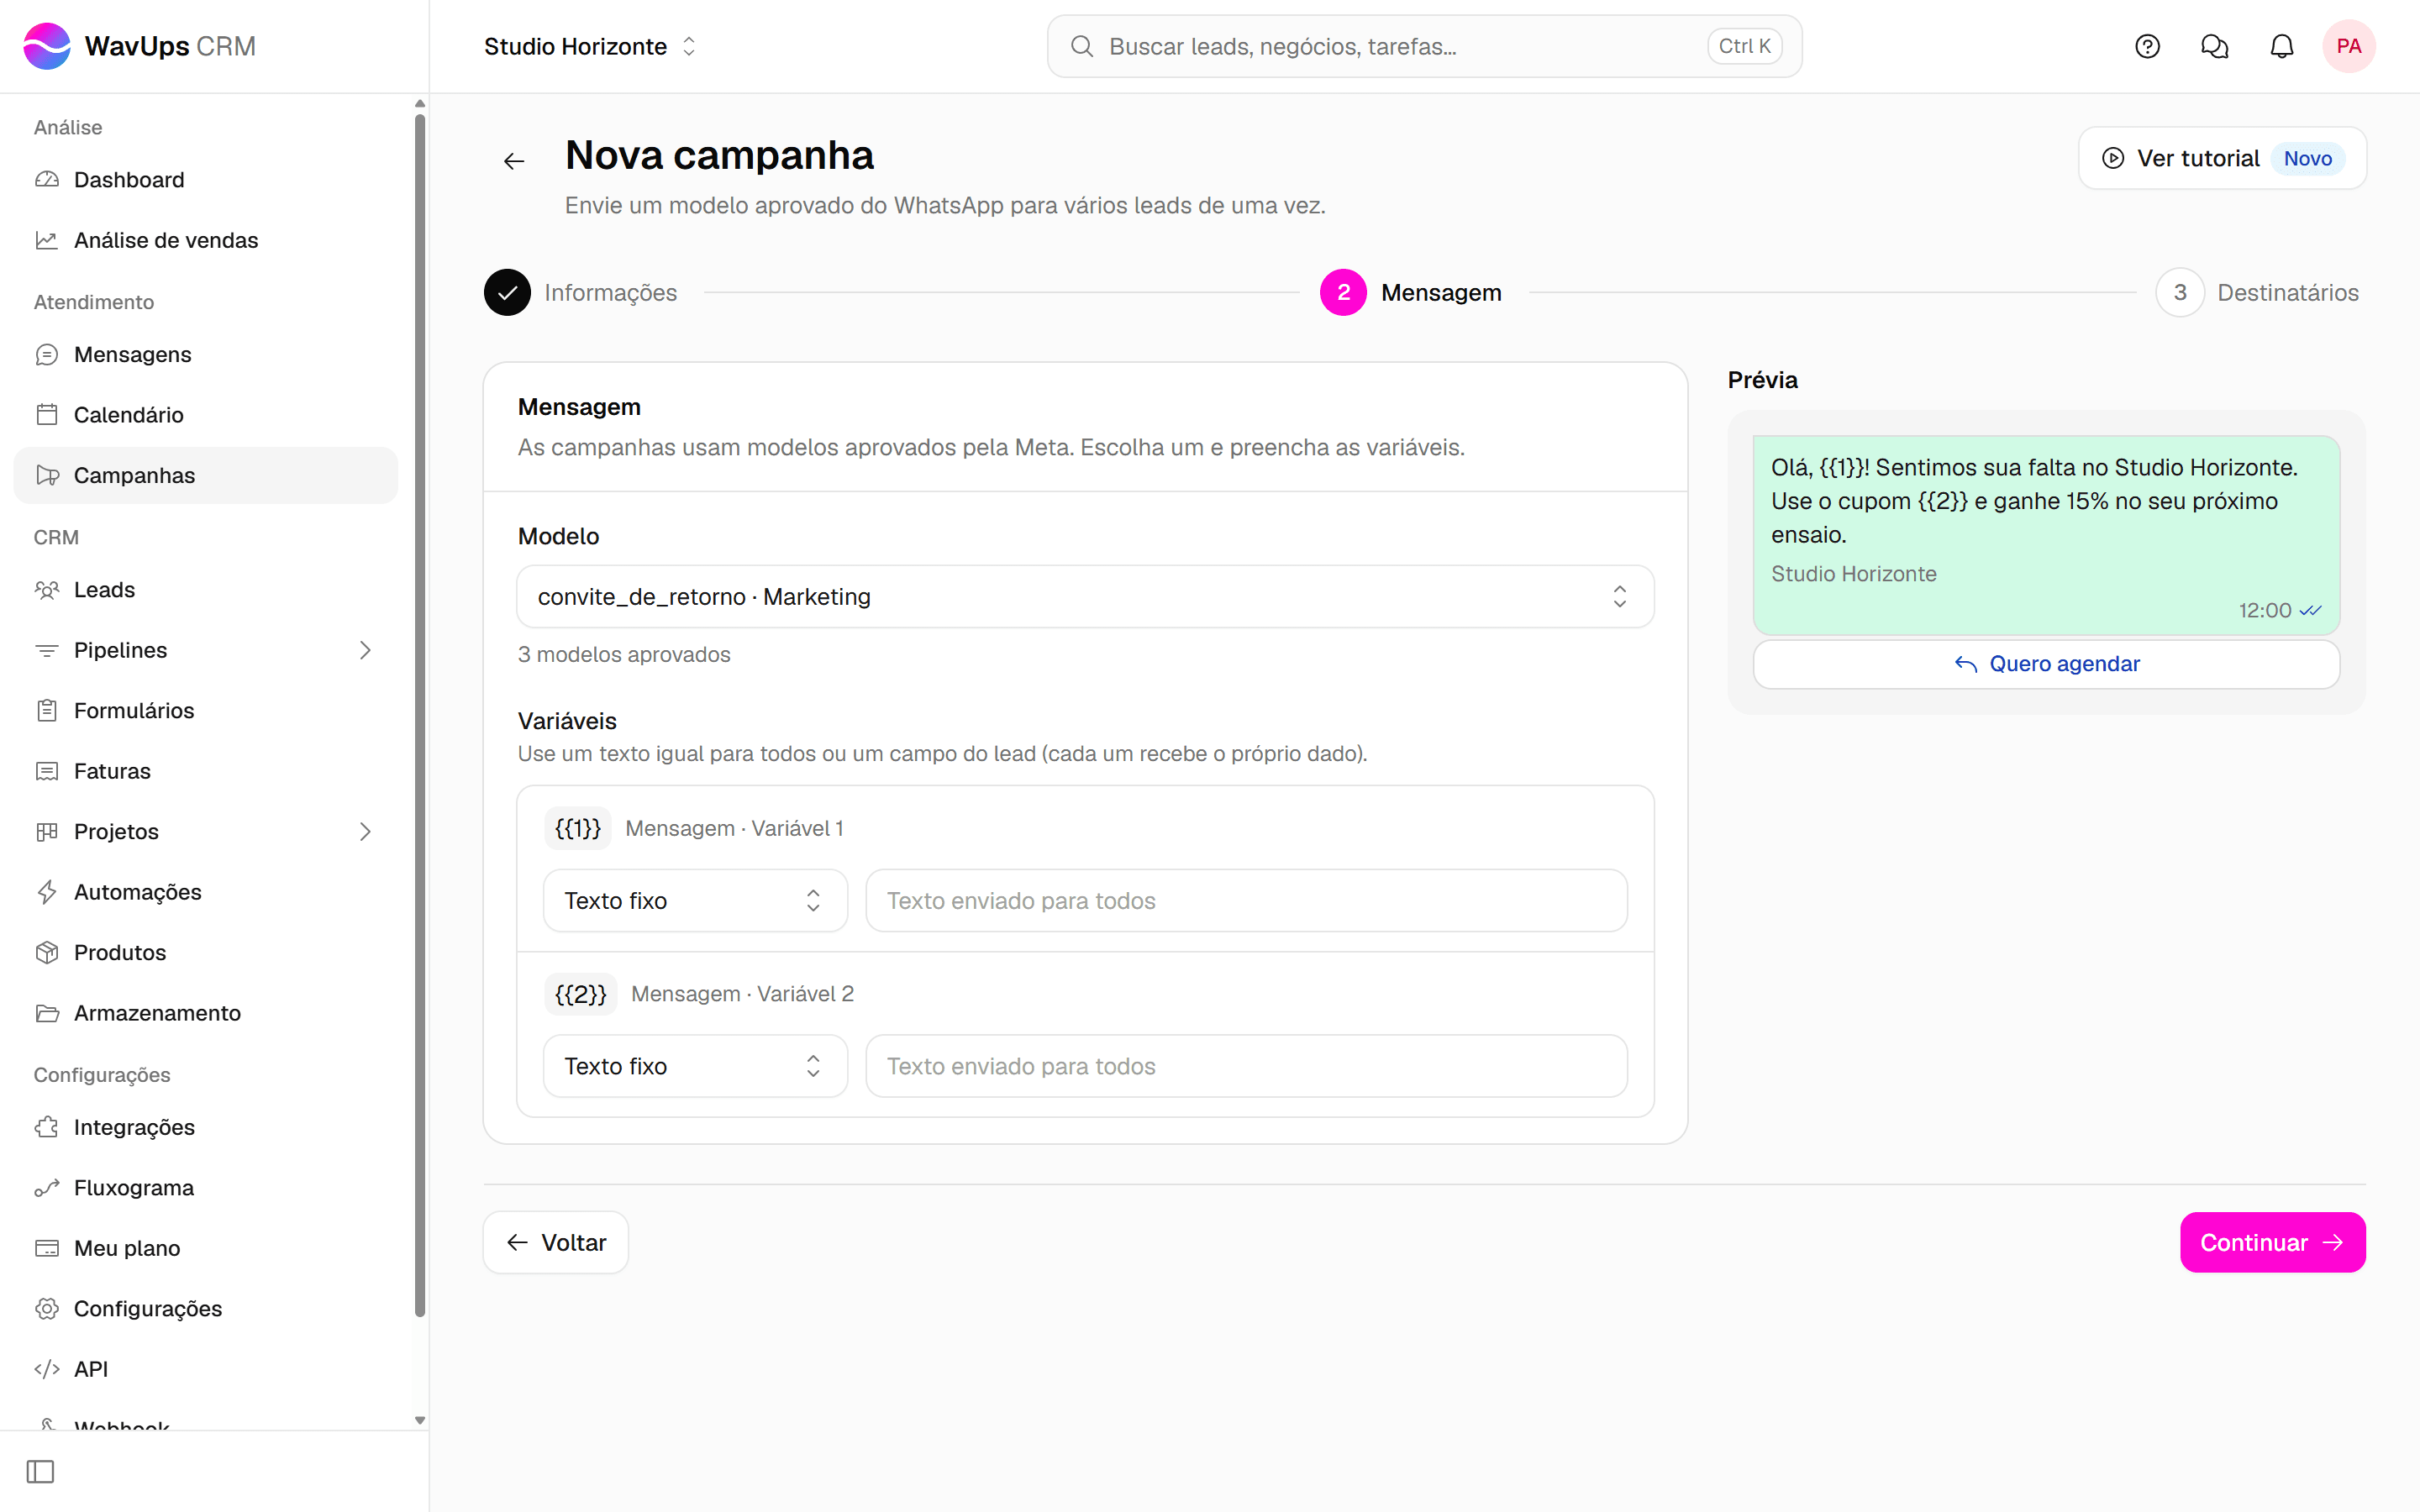
Task: Open Variável 1 Texto fixo dropdown
Action: [695, 901]
